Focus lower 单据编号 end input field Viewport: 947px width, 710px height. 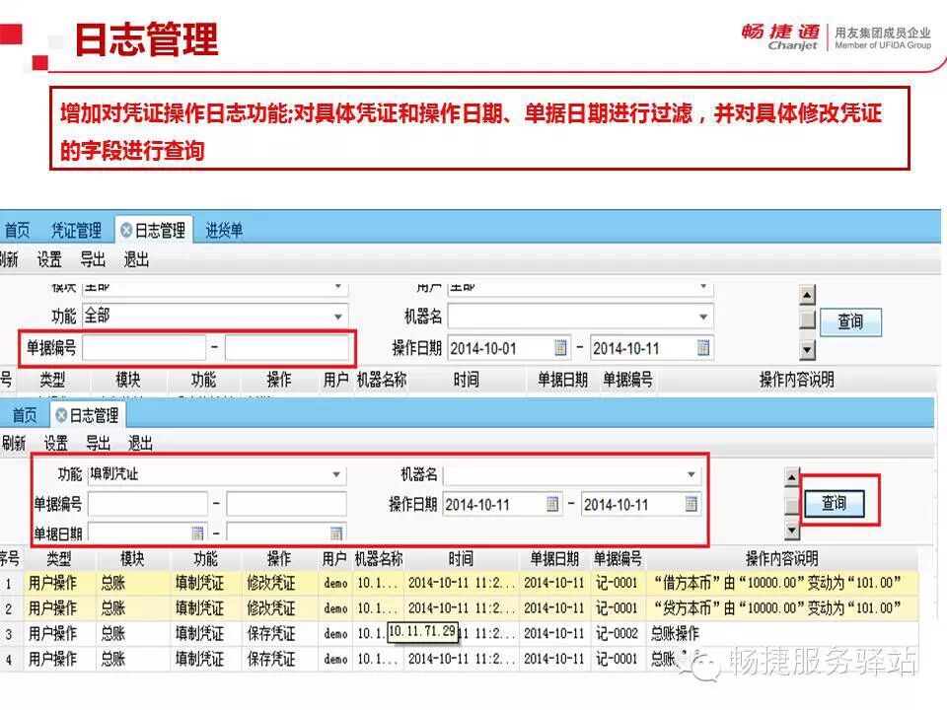click(x=286, y=504)
